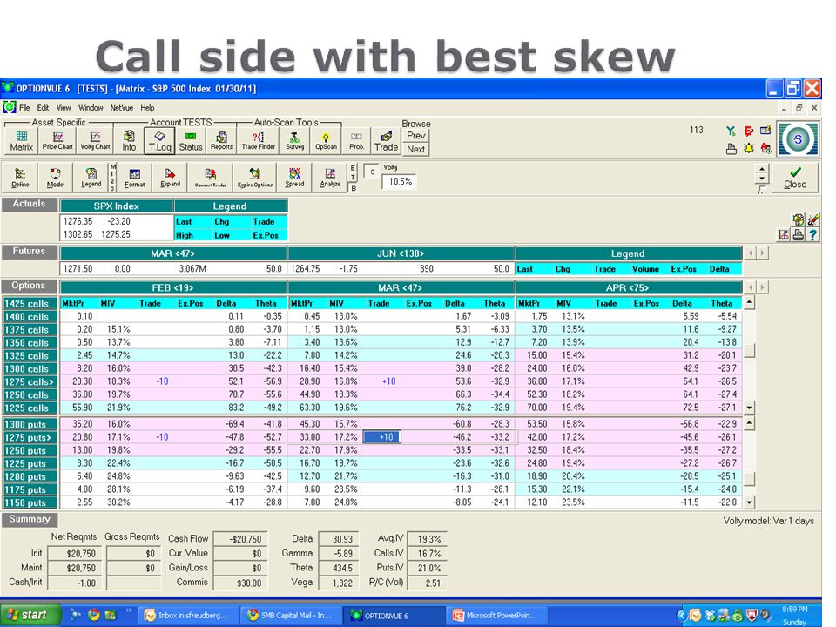
Task: Switch to the E side tab
Action: pos(353,168)
